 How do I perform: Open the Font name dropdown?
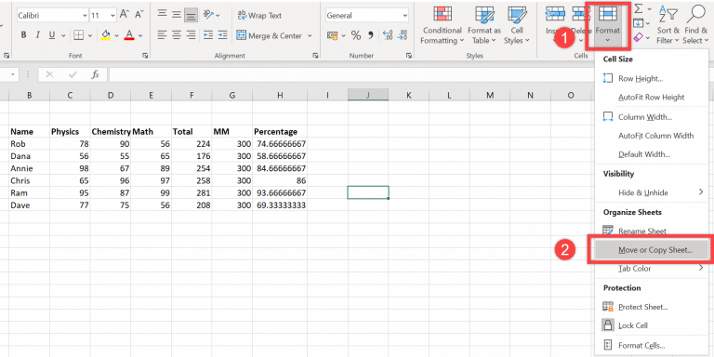[x=85, y=16]
